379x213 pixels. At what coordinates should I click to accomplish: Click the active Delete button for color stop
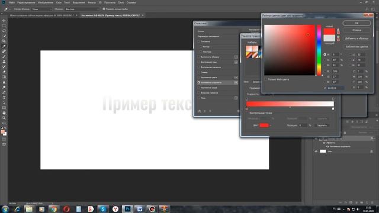(x=322, y=125)
